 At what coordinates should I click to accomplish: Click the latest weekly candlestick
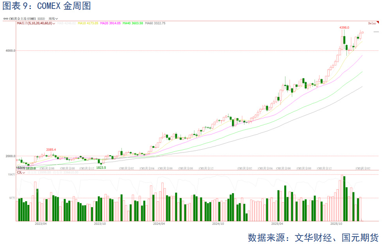(x=362, y=32)
